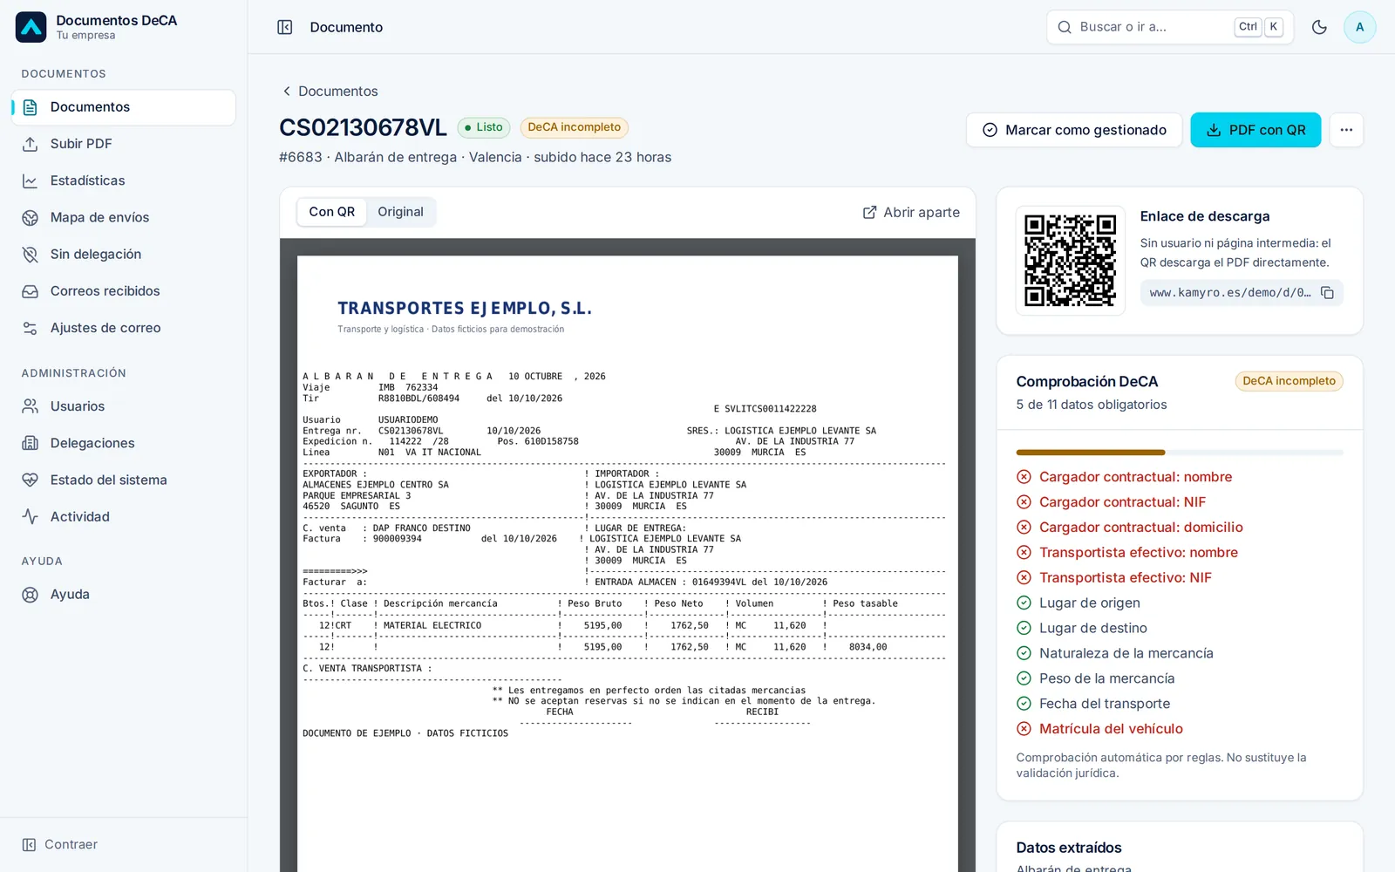Switch to the Original tab
This screenshot has height=872, width=1395.
point(400,212)
